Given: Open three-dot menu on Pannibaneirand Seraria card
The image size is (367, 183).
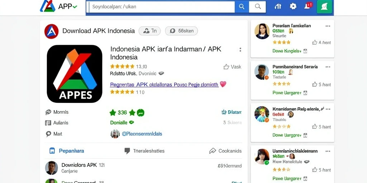Looking at the screenshot, I should pyautogui.click(x=328, y=67).
